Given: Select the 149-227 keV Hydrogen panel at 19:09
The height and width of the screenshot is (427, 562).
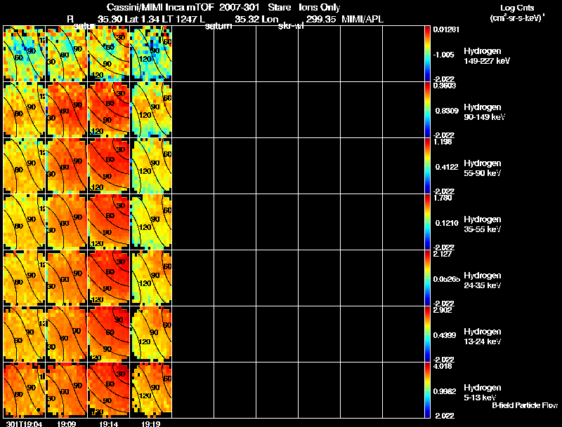Looking at the screenshot, I should point(66,54).
